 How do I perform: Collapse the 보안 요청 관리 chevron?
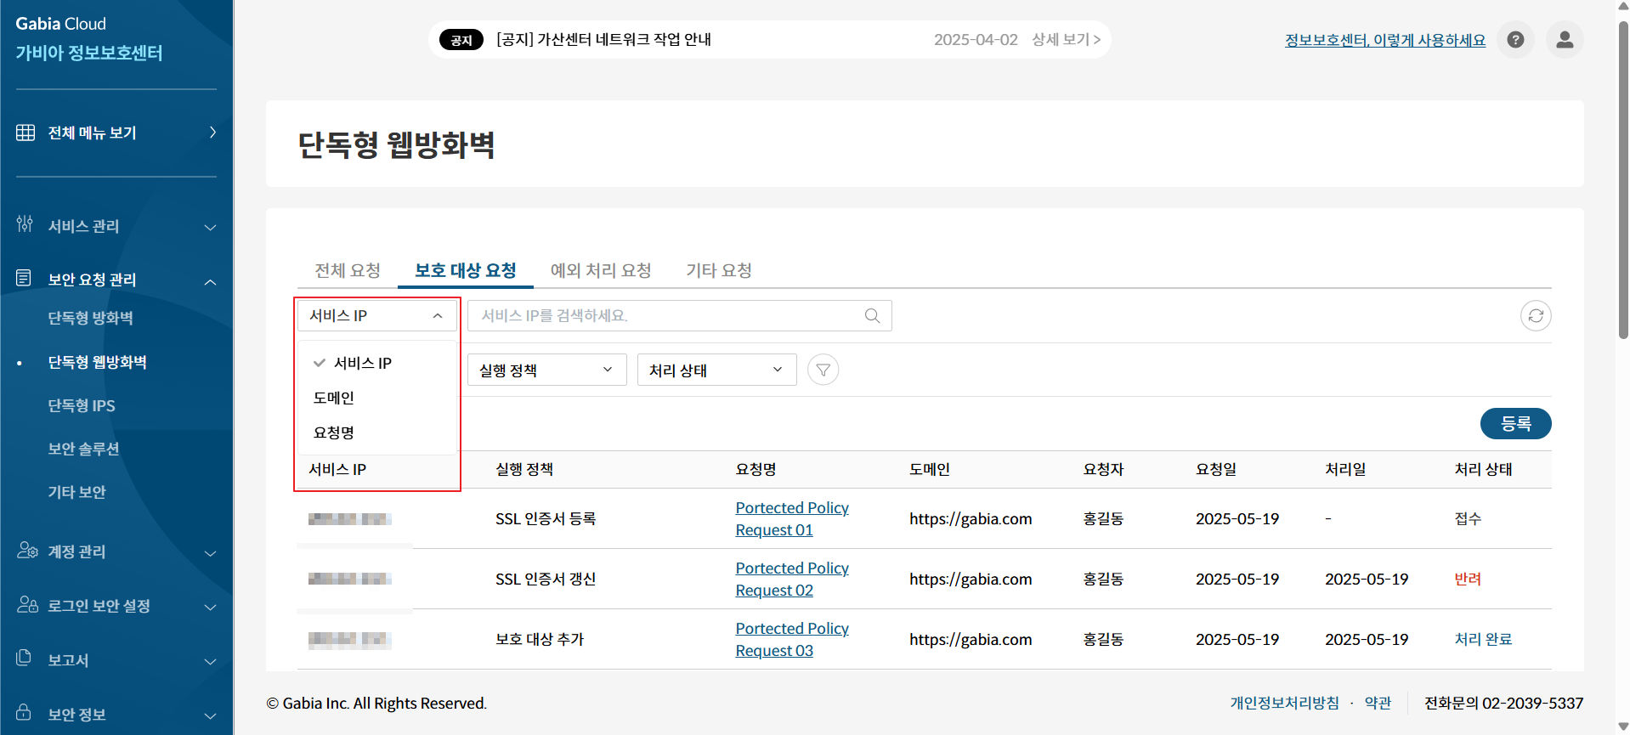click(210, 281)
